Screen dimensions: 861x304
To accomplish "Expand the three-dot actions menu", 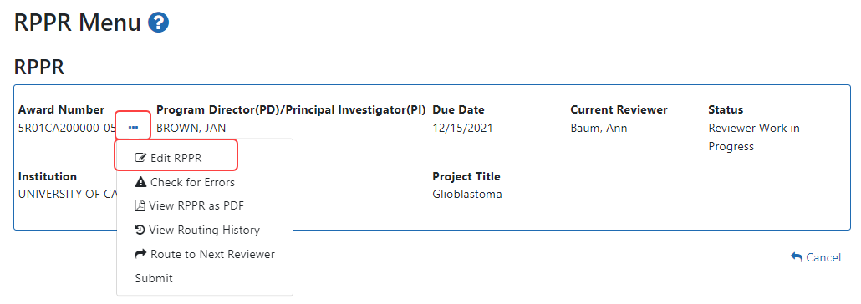I will (133, 127).
